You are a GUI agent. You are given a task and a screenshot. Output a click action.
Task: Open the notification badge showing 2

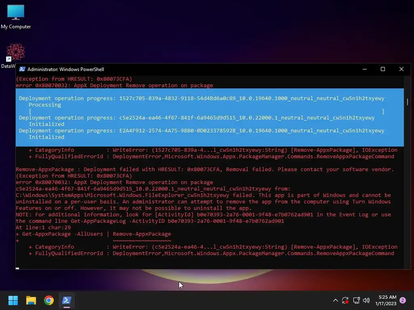[x=403, y=300]
